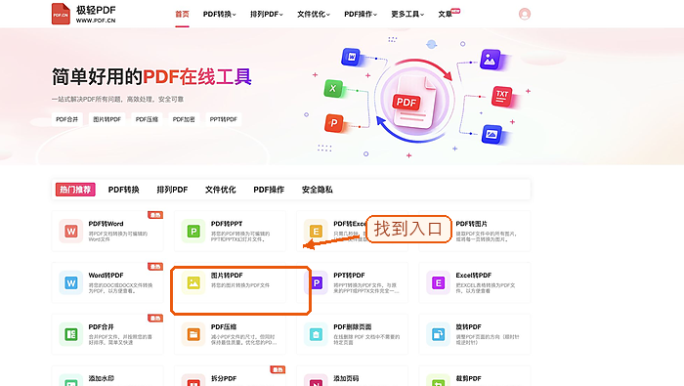
Task: Open the PDF删除页面 card title
Action: tap(353, 327)
